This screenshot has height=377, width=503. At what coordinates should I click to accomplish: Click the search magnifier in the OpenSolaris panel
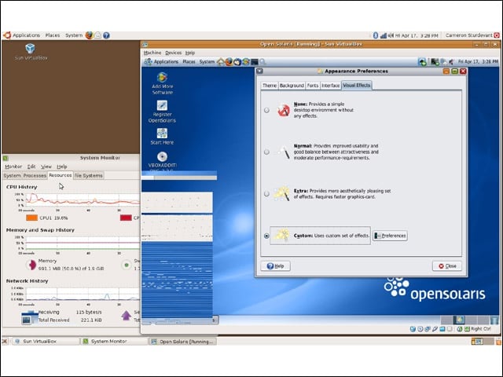pyautogui.click(x=263, y=61)
